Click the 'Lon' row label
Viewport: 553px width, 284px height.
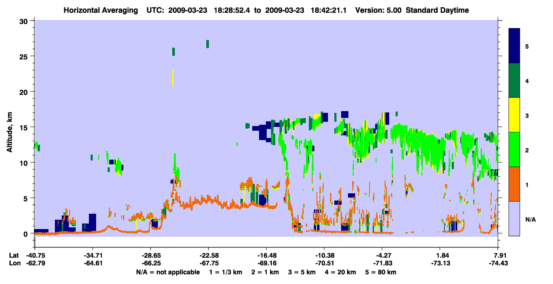pos(14,263)
